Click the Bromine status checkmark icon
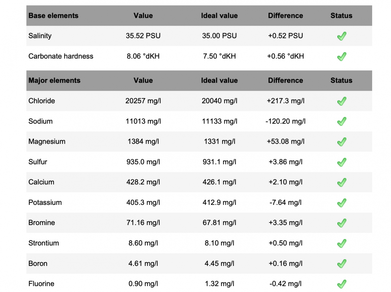The width and height of the screenshot is (391, 292). (341, 223)
